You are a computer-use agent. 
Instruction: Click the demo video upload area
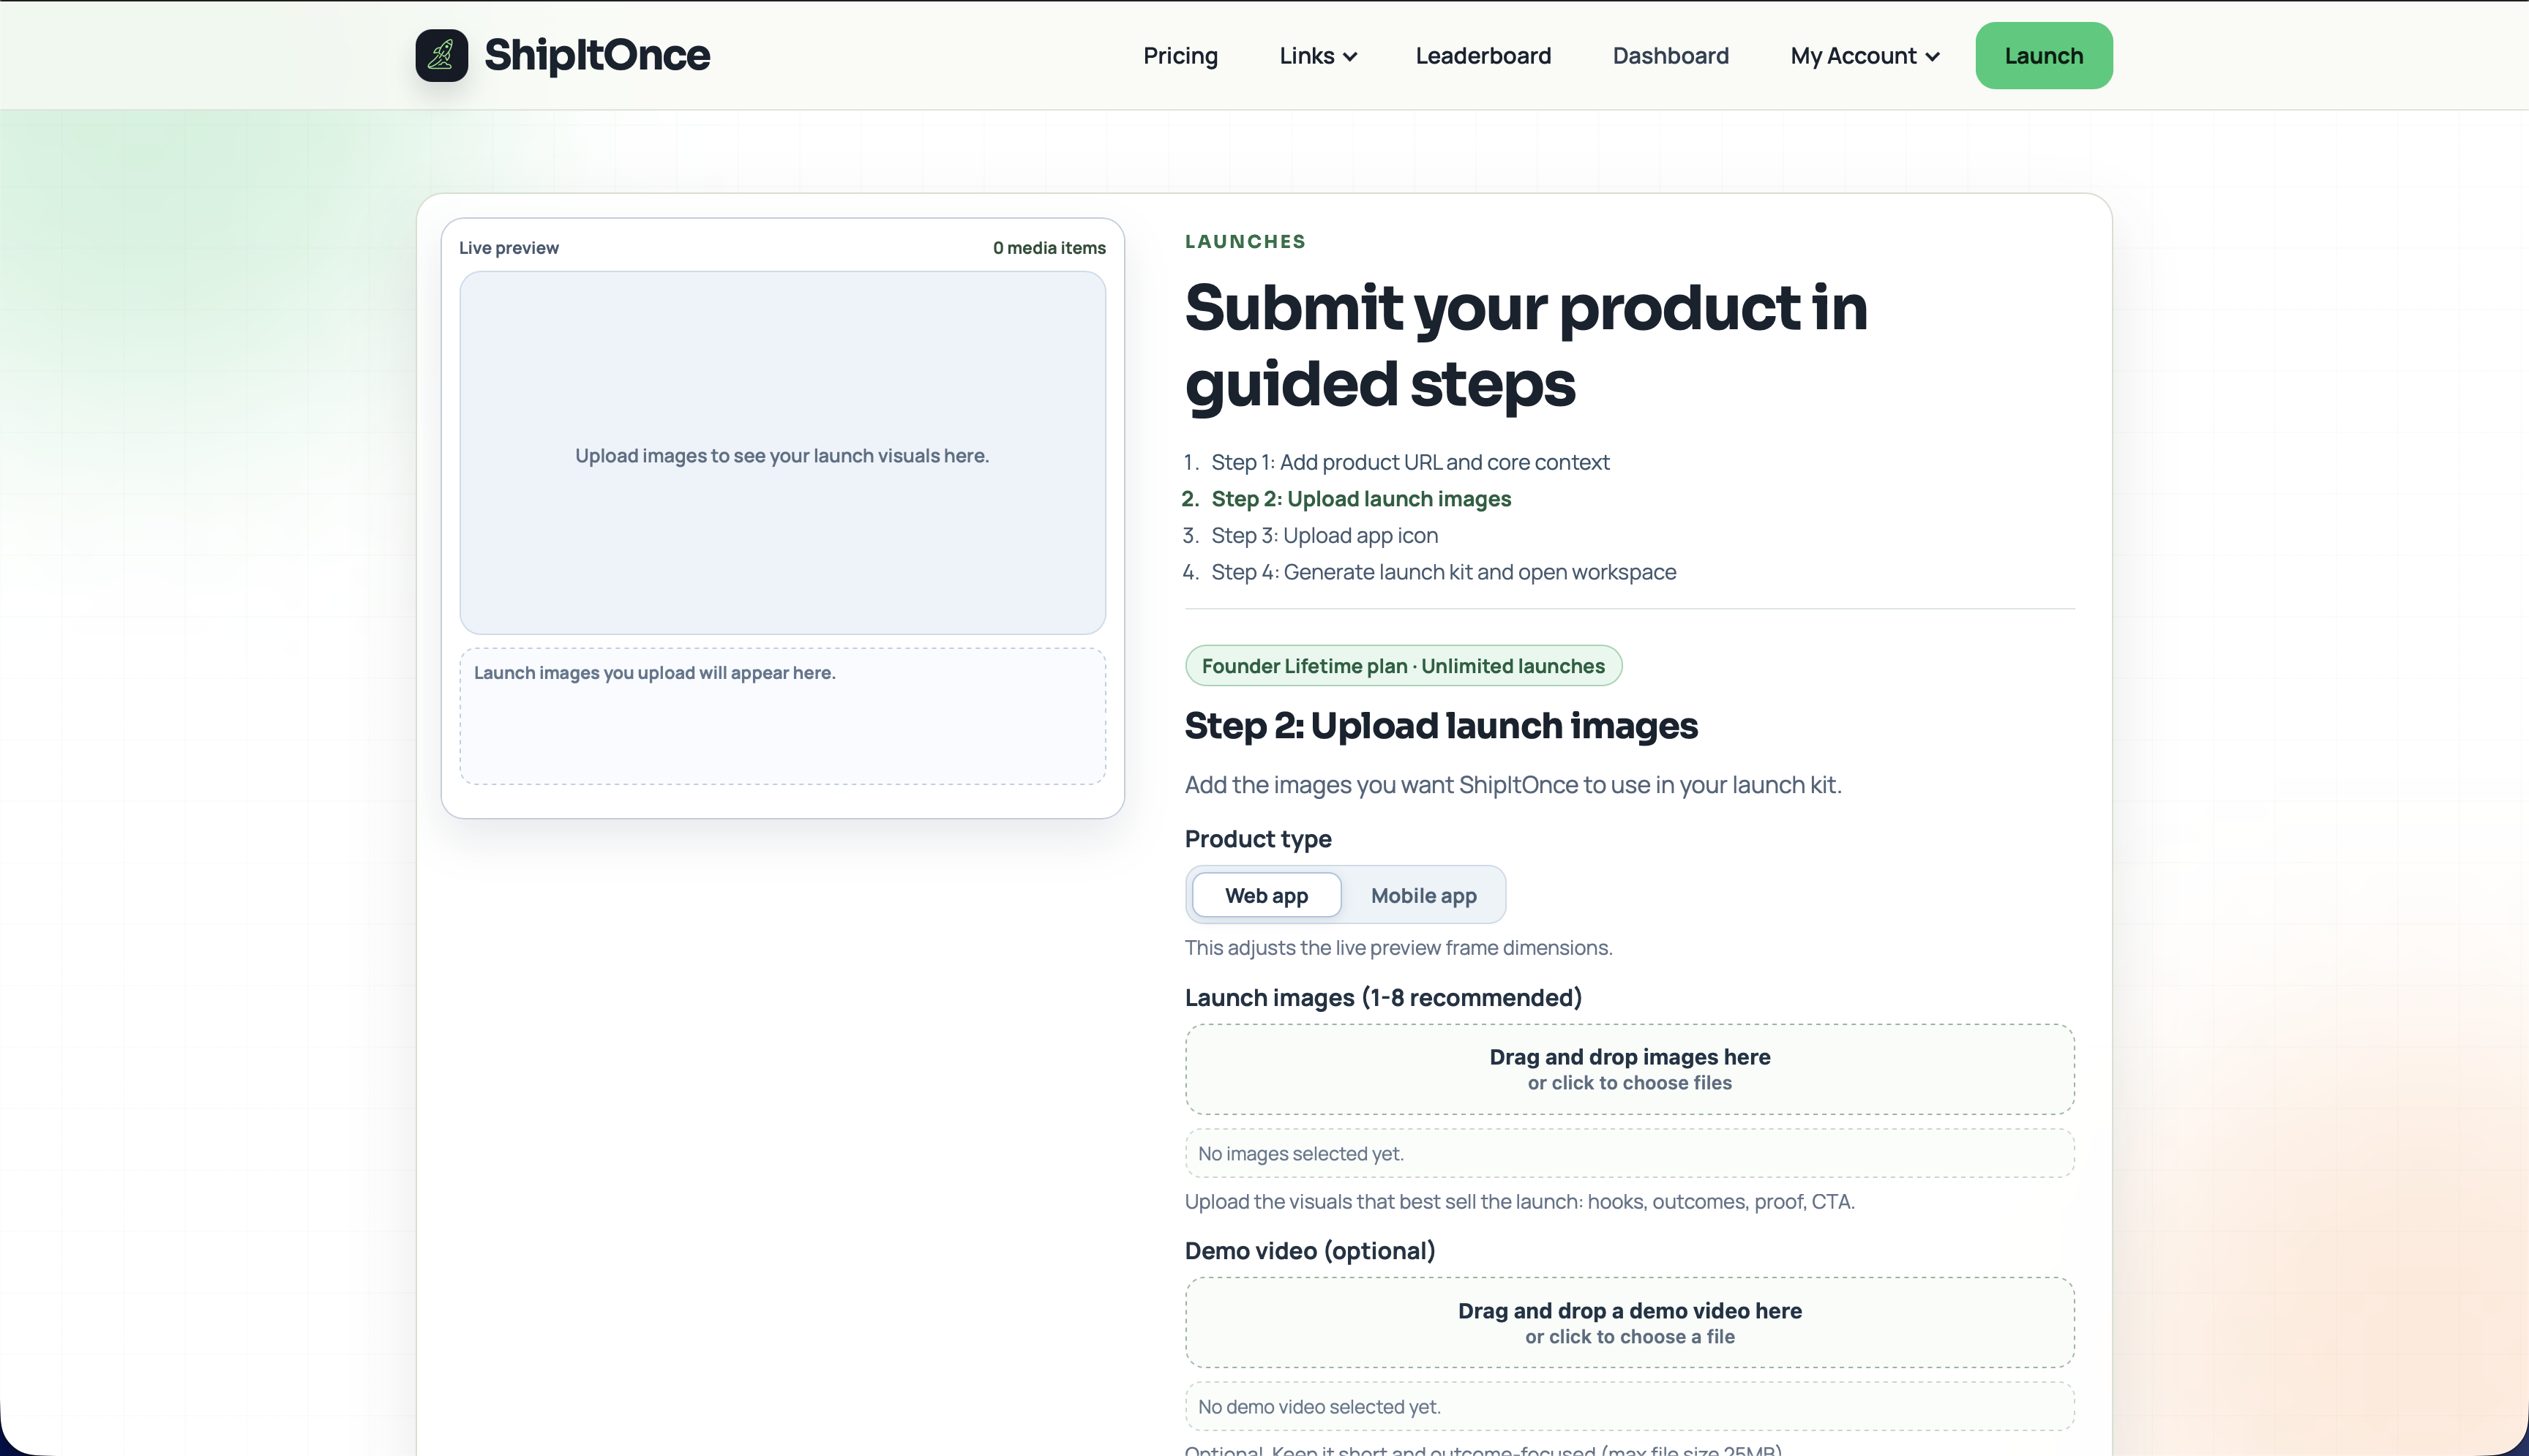(1628, 1321)
